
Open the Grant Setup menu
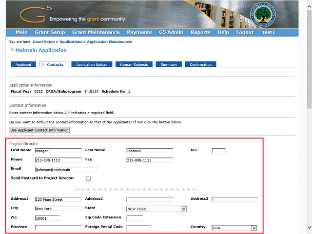pos(50,32)
